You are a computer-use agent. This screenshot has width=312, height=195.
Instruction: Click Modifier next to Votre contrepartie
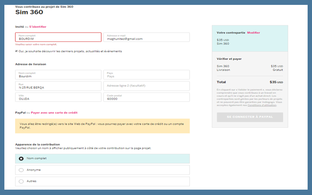coord(253,33)
